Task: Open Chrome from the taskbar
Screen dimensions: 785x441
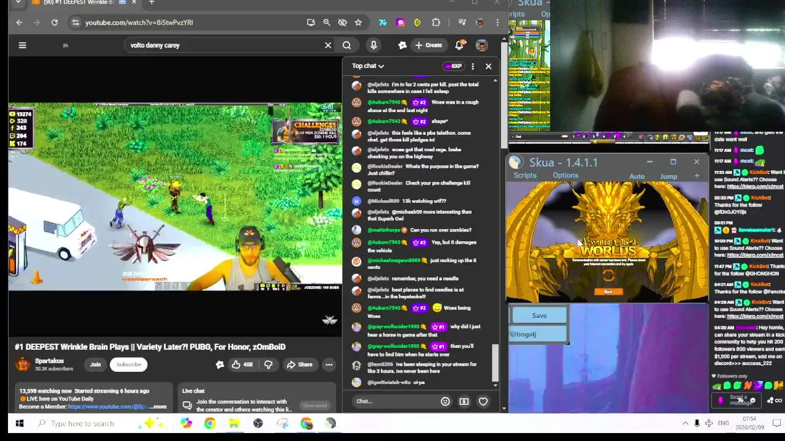Action: [210, 423]
